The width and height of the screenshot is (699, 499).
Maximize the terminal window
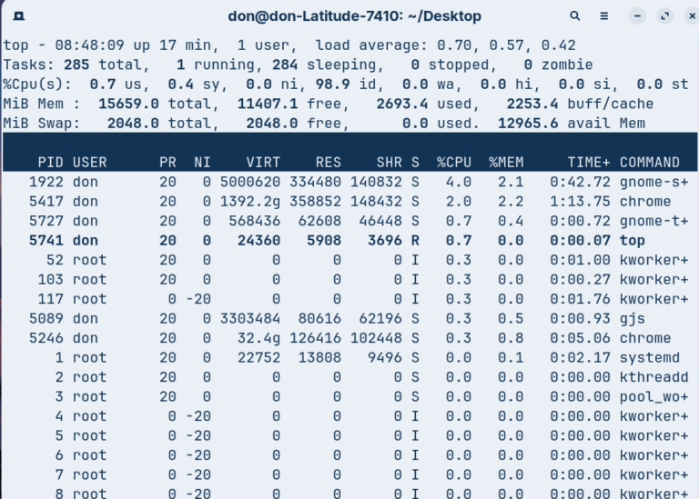tap(664, 16)
